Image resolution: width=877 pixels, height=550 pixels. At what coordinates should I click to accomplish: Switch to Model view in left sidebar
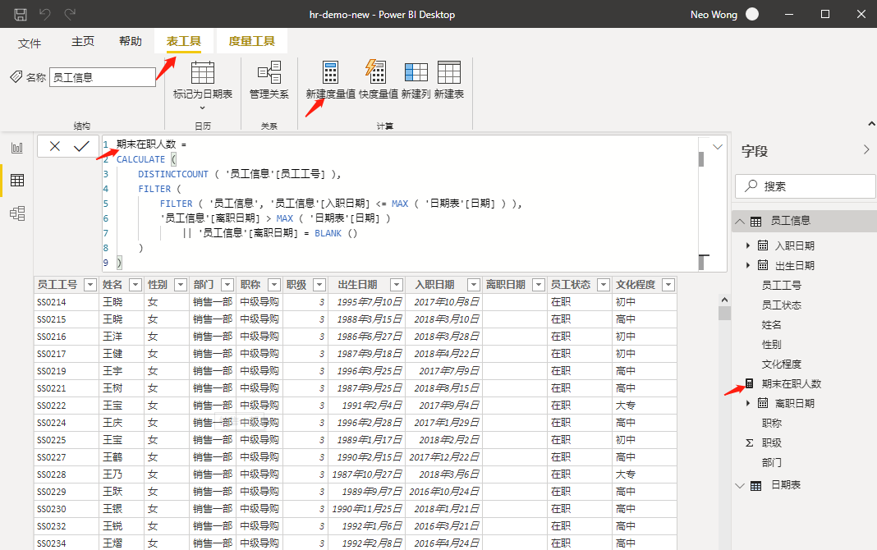(x=16, y=213)
